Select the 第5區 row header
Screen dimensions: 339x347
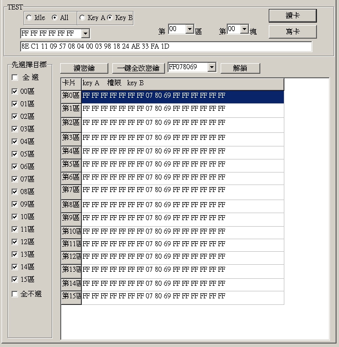(x=71, y=164)
